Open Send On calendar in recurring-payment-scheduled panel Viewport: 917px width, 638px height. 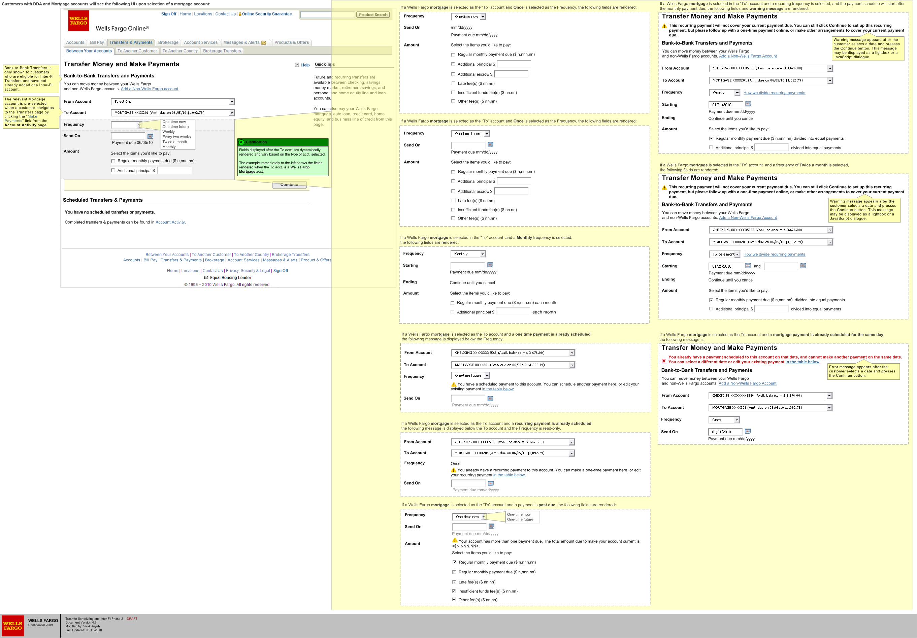(x=491, y=483)
